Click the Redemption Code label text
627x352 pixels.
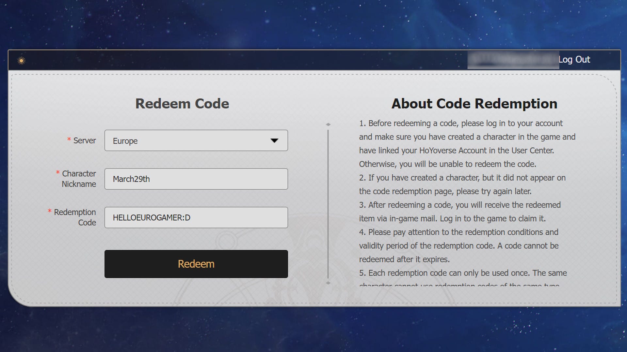pyautogui.click(x=75, y=217)
